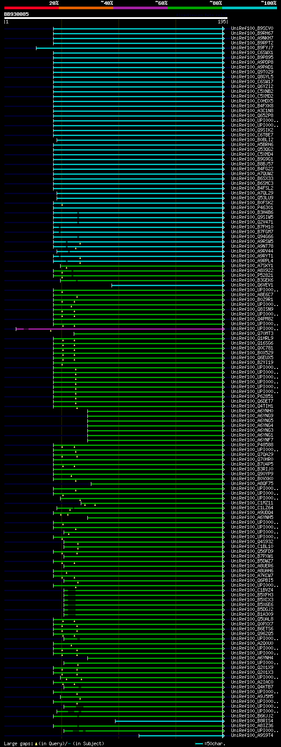Open hit UniRef100_C6SWX1
The width and height of the screenshot is (281, 747).
tap(252, 53)
